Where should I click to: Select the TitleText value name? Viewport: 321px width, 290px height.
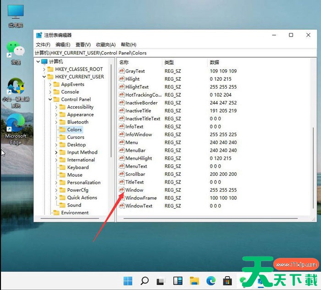[134, 182]
